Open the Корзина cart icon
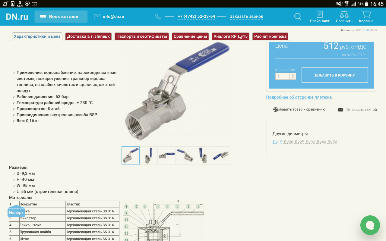This screenshot has height=241, width=386. [366, 14]
